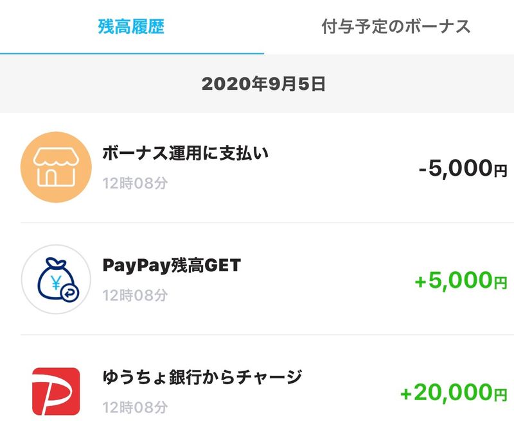The width and height of the screenshot is (514, 438).
Task: Tap the red PayPay logo icon
Action: [56, 391]
